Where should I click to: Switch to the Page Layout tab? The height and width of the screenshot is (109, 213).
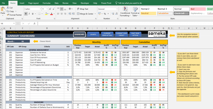click(x=33, y=3)
